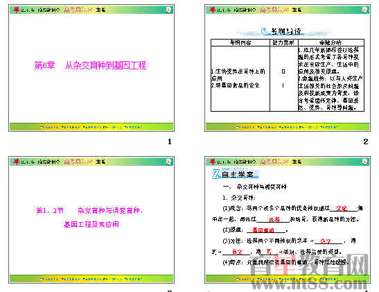Click the blue swirl icon next to 考纲导读
The image size is (379, 292).
tap(265, 31)
